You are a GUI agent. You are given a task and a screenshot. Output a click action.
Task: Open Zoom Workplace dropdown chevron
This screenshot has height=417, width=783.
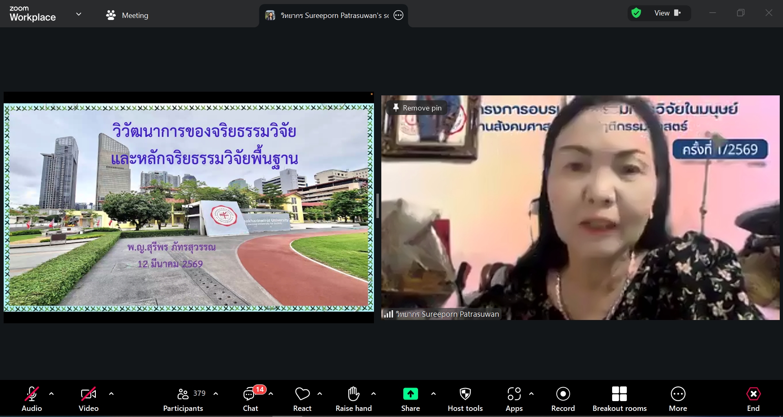point(79,14)
